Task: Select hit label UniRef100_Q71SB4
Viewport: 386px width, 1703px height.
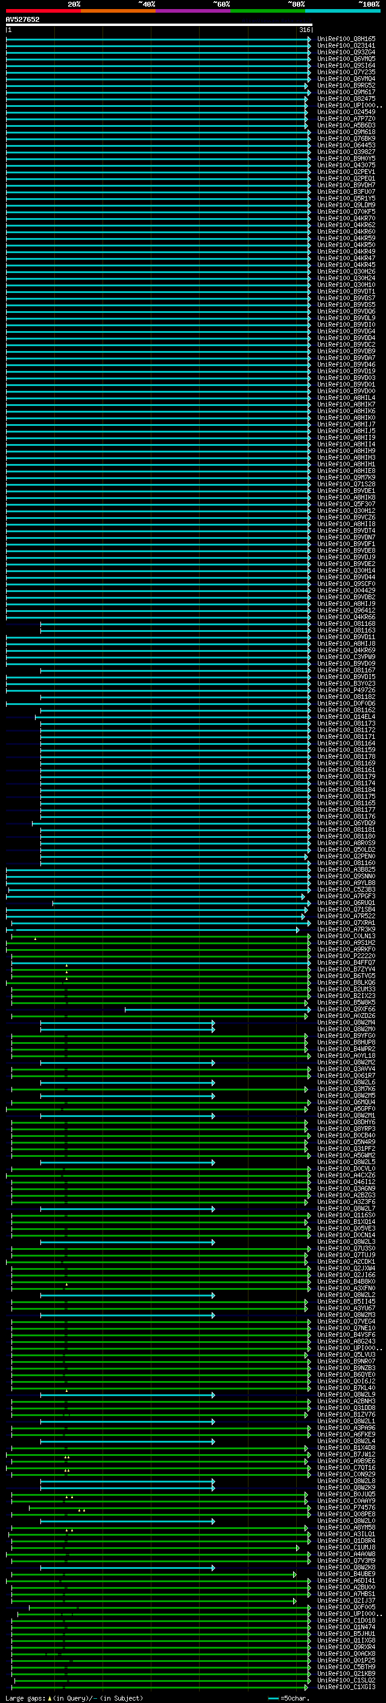Action: point(346,909)
